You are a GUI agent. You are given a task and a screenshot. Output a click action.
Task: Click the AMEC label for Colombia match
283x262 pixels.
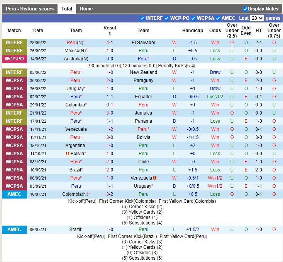[x=14, y=194]
